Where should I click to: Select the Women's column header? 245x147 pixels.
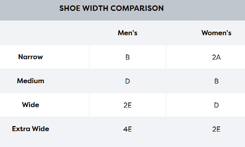(216, 33)
